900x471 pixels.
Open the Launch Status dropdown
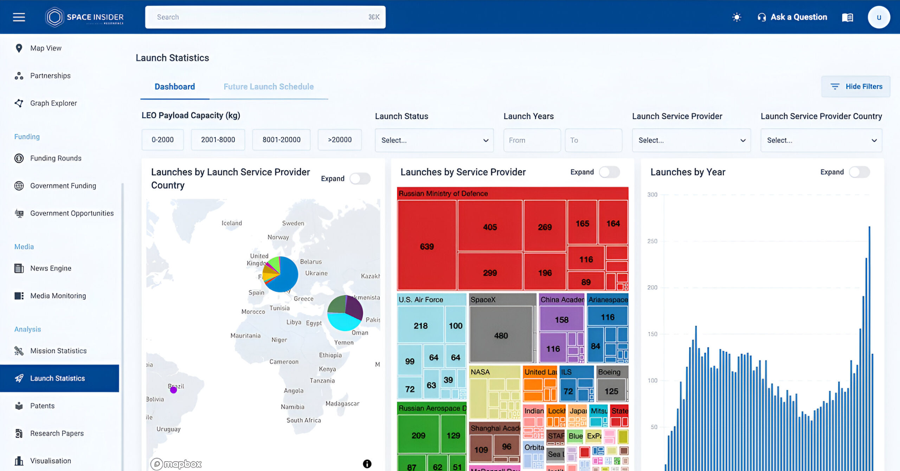[x=434, y=140]
